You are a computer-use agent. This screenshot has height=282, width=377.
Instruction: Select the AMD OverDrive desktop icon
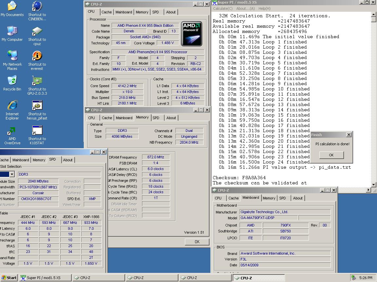coord(12,135)
